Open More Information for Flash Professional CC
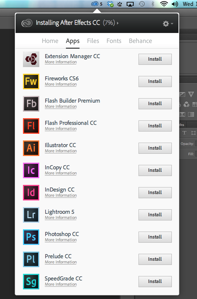197x299 pixels. pos(61,129)
